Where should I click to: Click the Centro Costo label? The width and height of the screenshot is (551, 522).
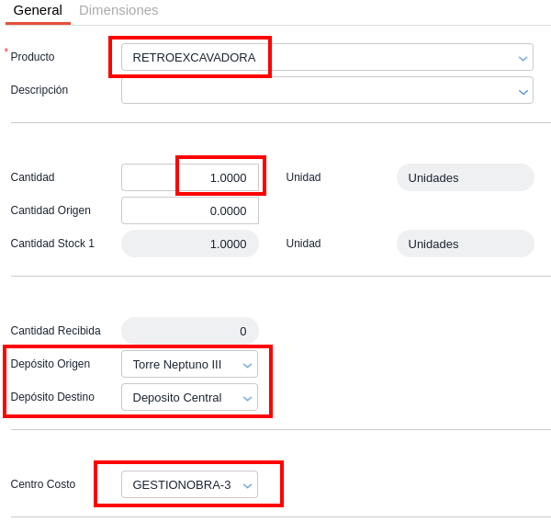click(43, 484)
